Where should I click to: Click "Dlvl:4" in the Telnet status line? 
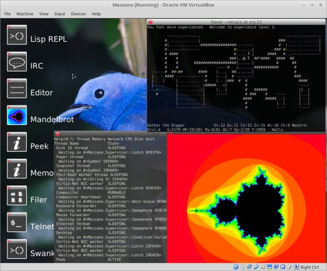coord(153,130)
